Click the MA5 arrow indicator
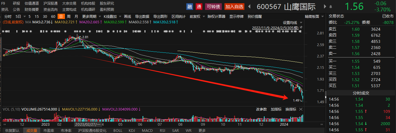Image resolution: width=396 pixels, height=133 pixels. point(52,22)
